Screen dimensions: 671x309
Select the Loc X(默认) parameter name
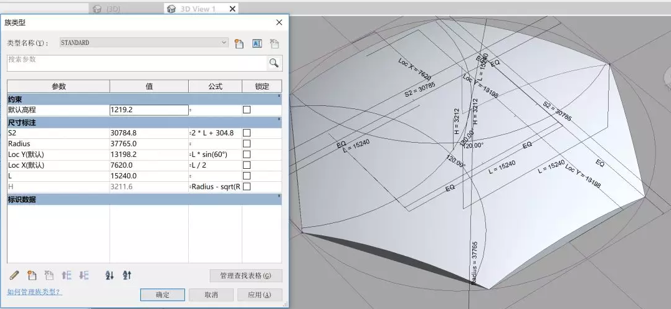59,164
